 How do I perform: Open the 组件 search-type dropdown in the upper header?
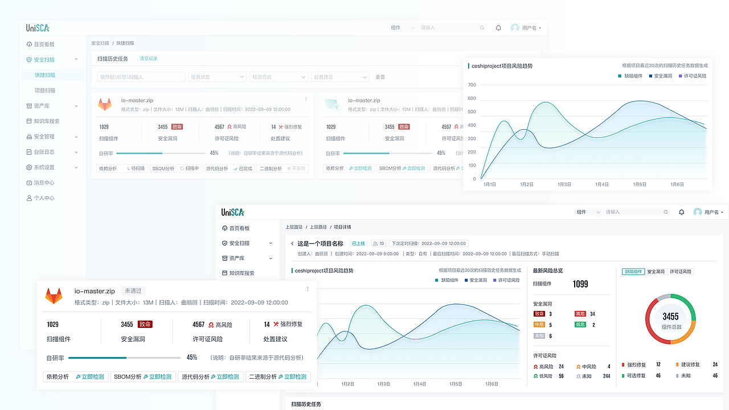[x=403, y=27]
